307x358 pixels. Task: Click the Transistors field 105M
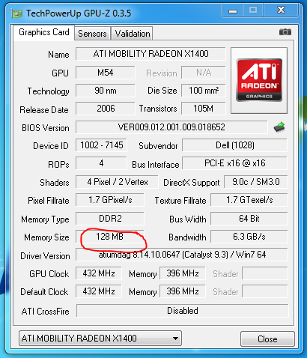click(204, 109)
